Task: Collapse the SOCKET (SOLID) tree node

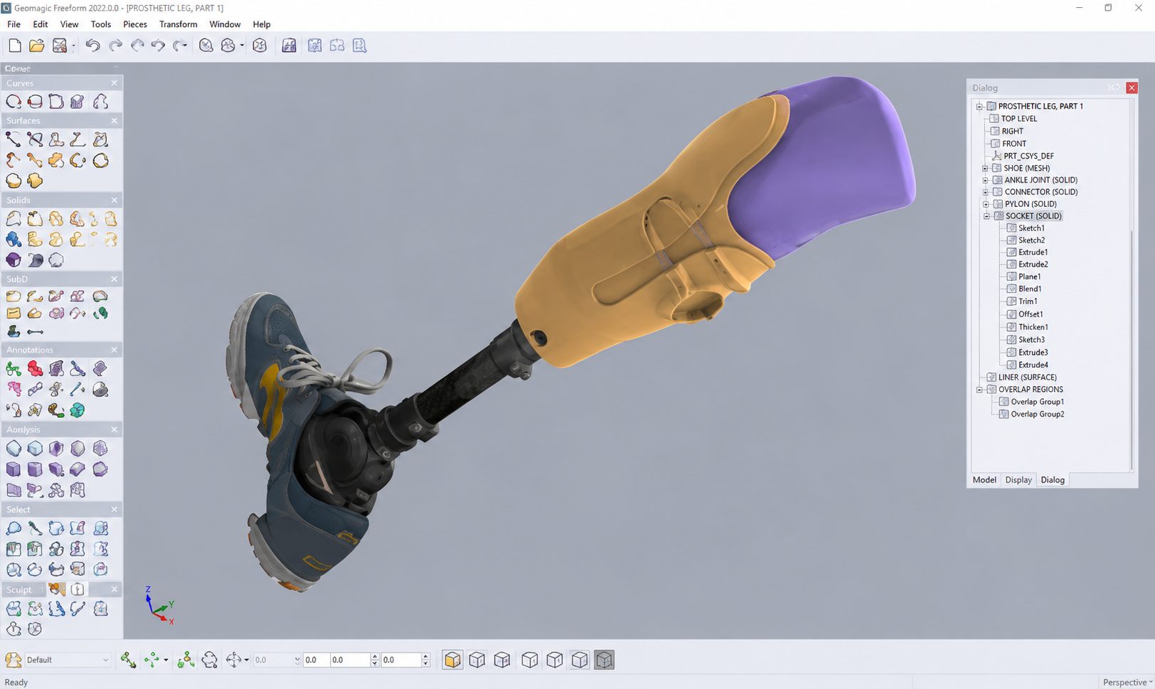Action: (x=986, y=216)
